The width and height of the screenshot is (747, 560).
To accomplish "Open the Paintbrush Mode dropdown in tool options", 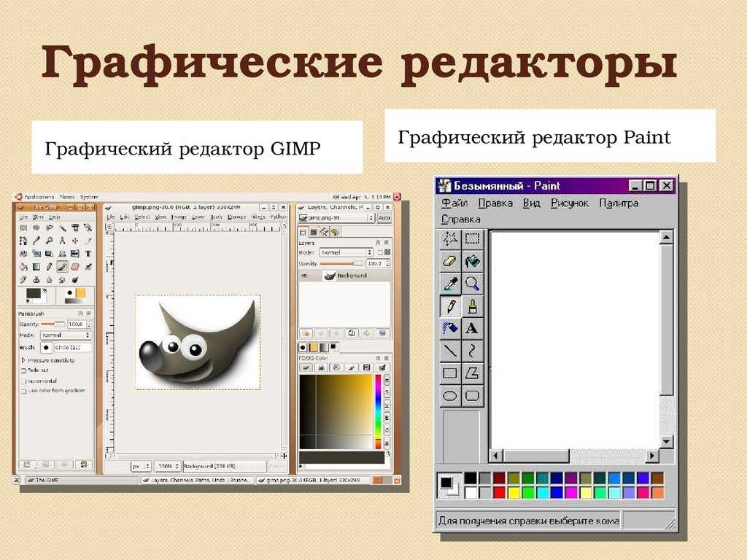I will coord(66,335).
